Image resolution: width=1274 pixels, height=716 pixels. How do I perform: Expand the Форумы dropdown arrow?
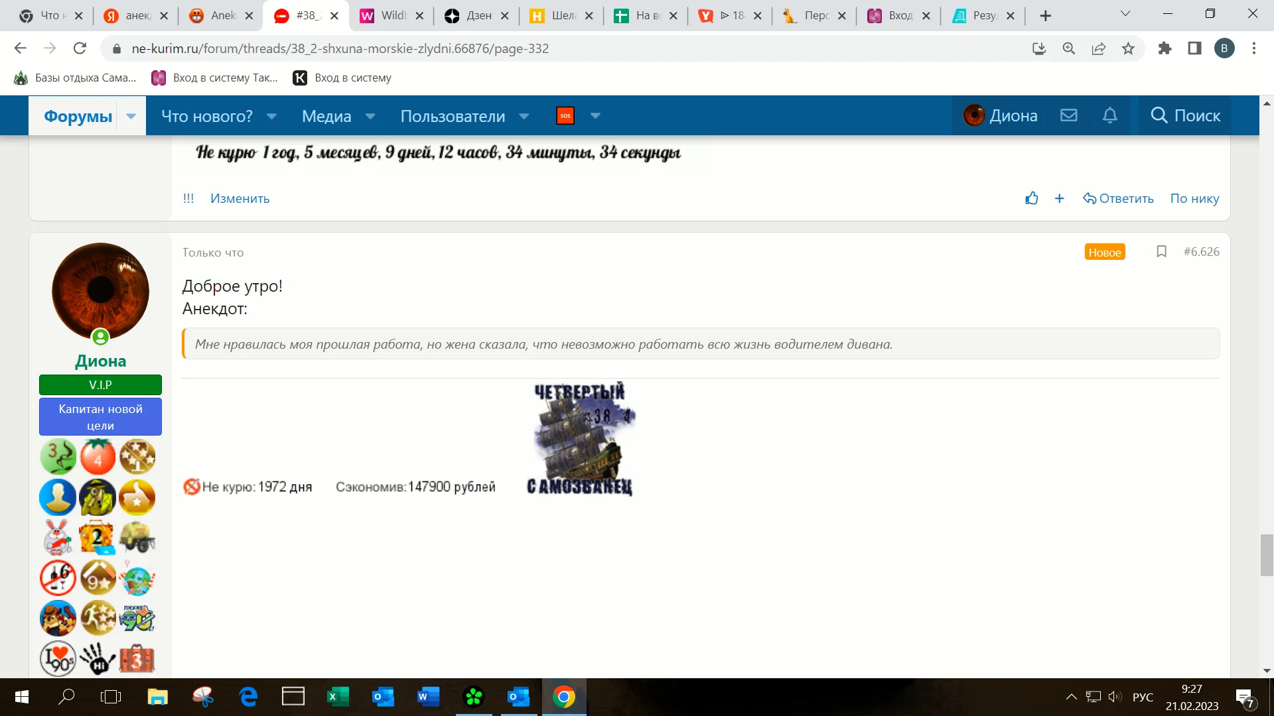point(131,116)
